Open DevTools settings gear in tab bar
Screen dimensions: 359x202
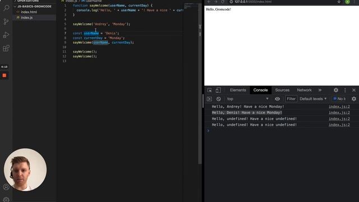[335, 90]
